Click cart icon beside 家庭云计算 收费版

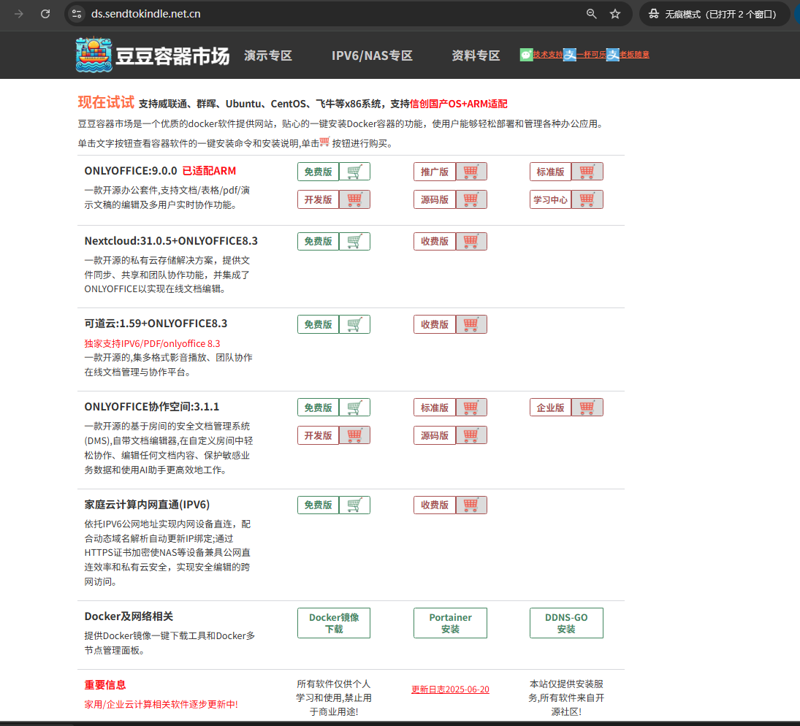471,505
